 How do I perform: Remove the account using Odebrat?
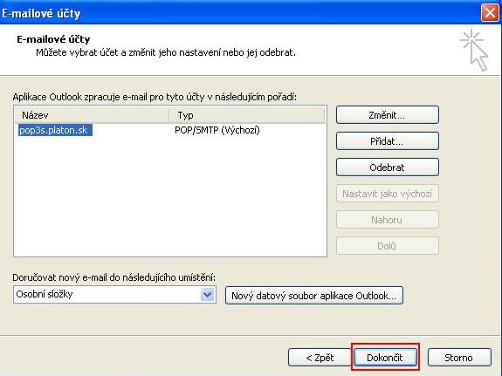point(388,167)
